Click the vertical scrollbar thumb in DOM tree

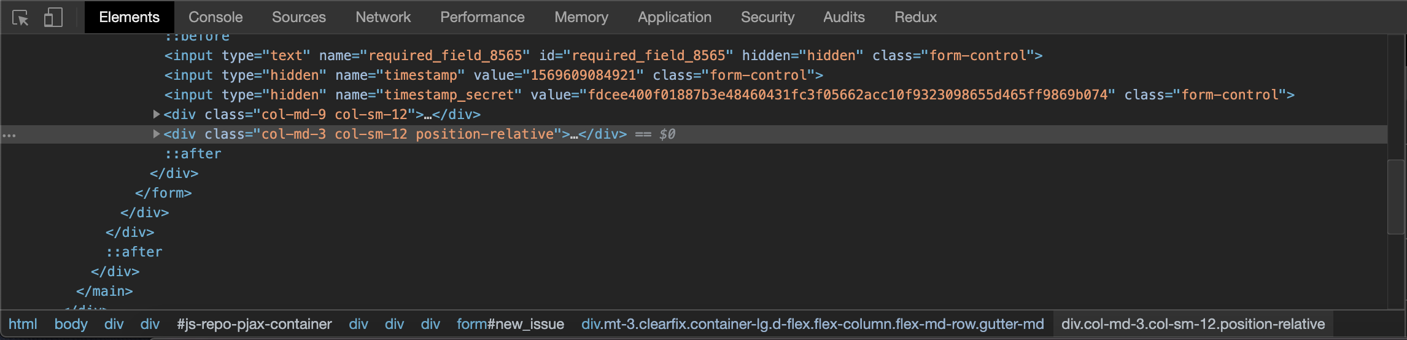click(x=1396, y=197)
